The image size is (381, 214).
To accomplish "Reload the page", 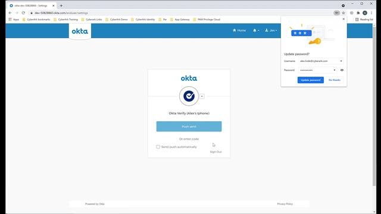I will coord(23,13).
